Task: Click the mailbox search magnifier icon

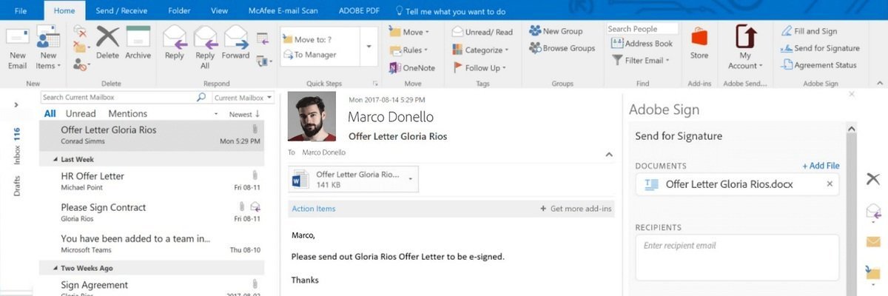Action: click(201, 97)
